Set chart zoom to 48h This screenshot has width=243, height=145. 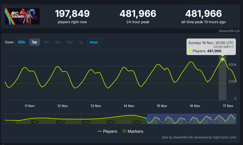pyautogui.click(x=22, y=42)
